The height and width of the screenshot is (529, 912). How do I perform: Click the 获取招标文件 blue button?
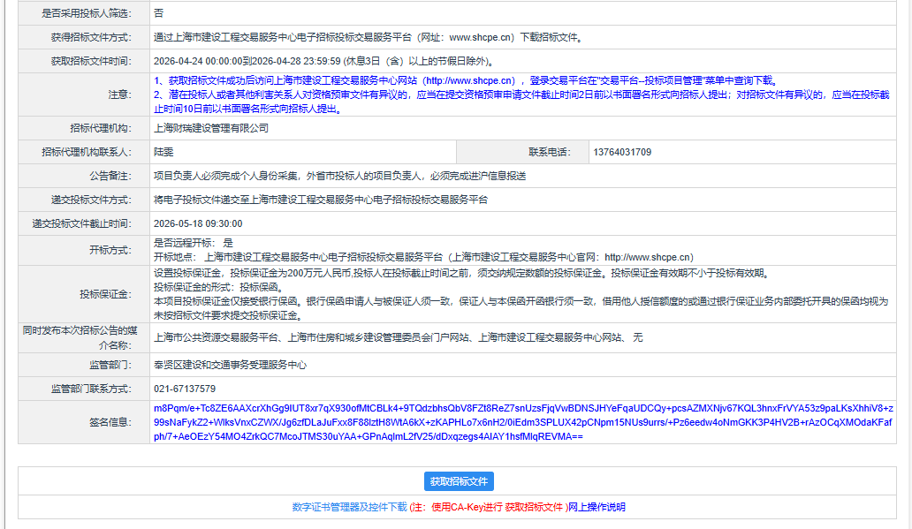459,481
